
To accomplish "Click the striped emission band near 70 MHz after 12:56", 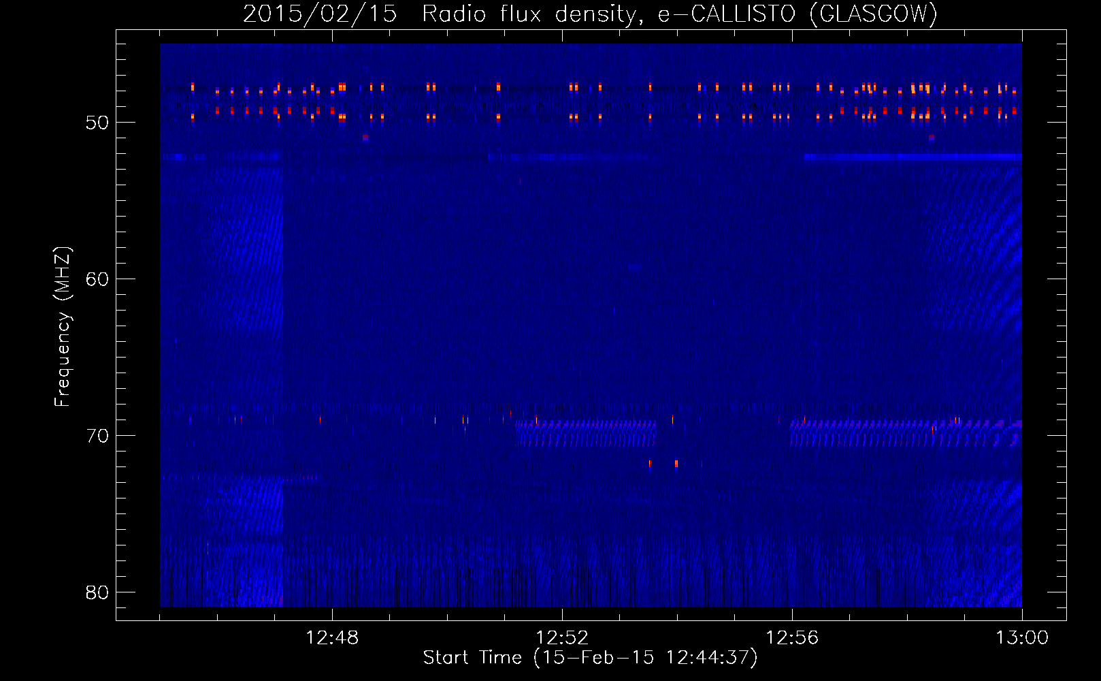I will click(x=906, y=433).
